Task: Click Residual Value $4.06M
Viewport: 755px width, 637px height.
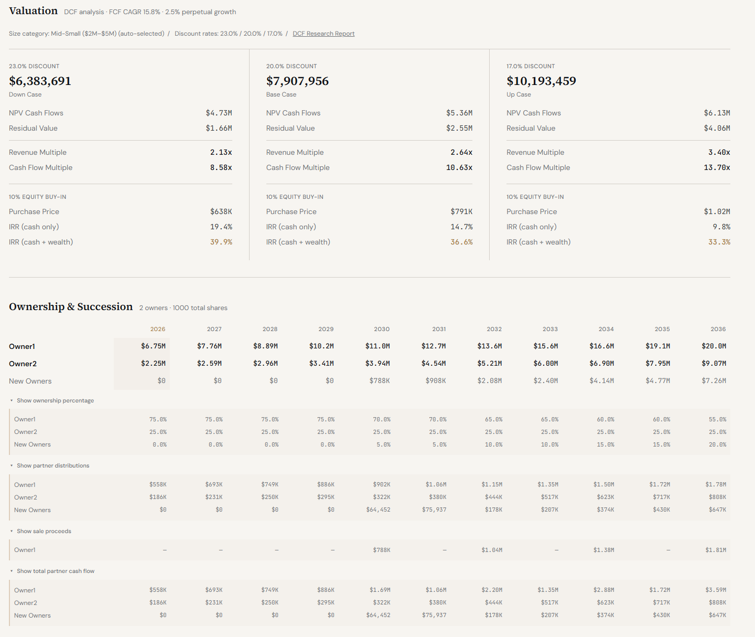Action: click(x=717, y=128)
